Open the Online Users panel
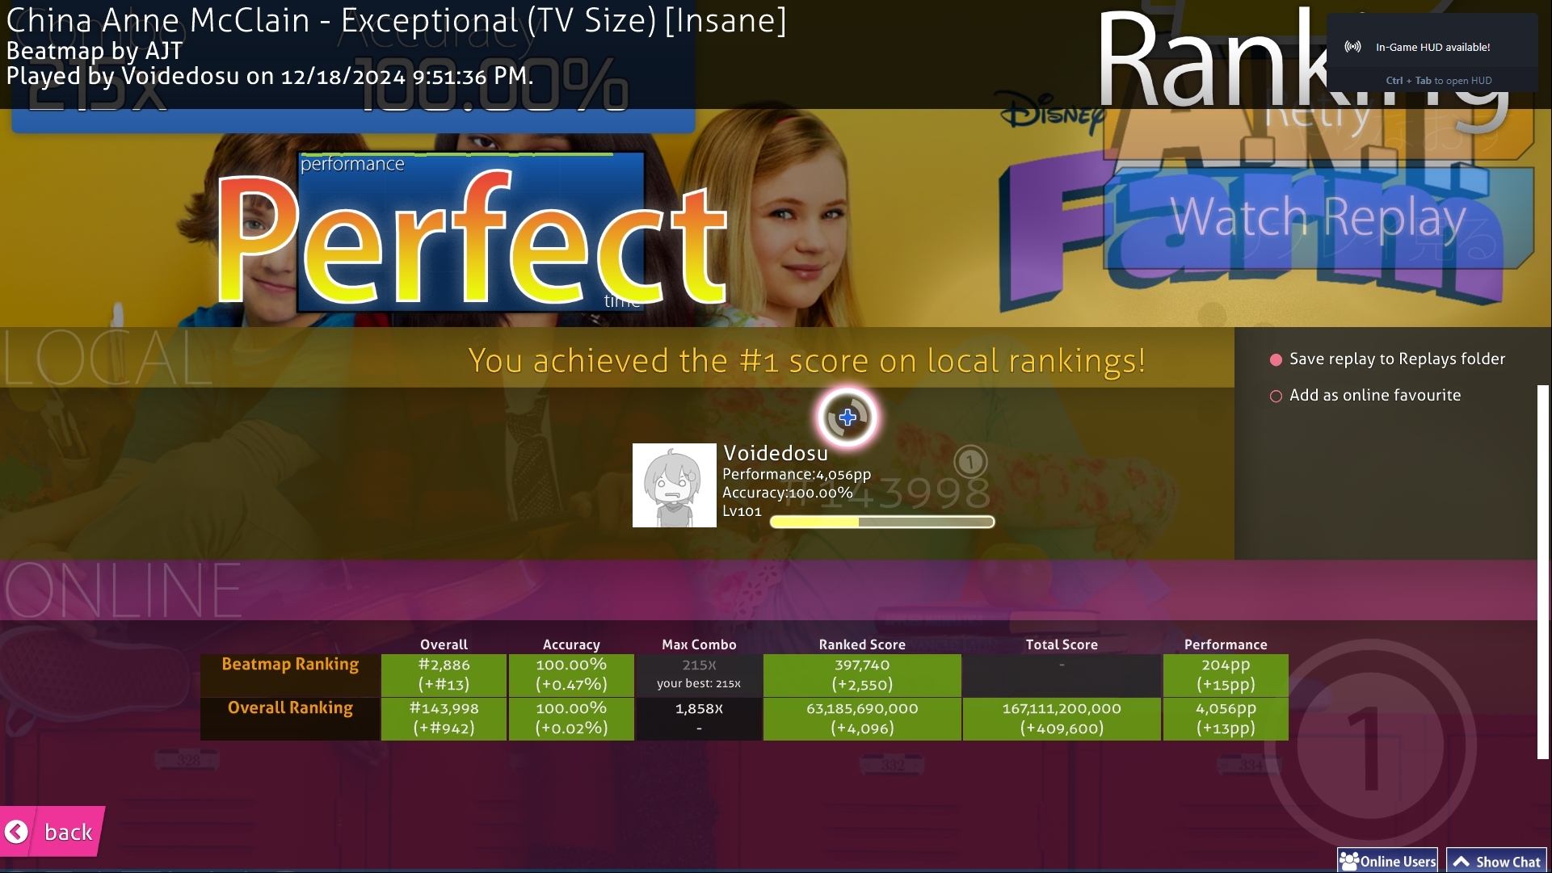Screen dimensions: 1552x873 tap(1387, 861)
